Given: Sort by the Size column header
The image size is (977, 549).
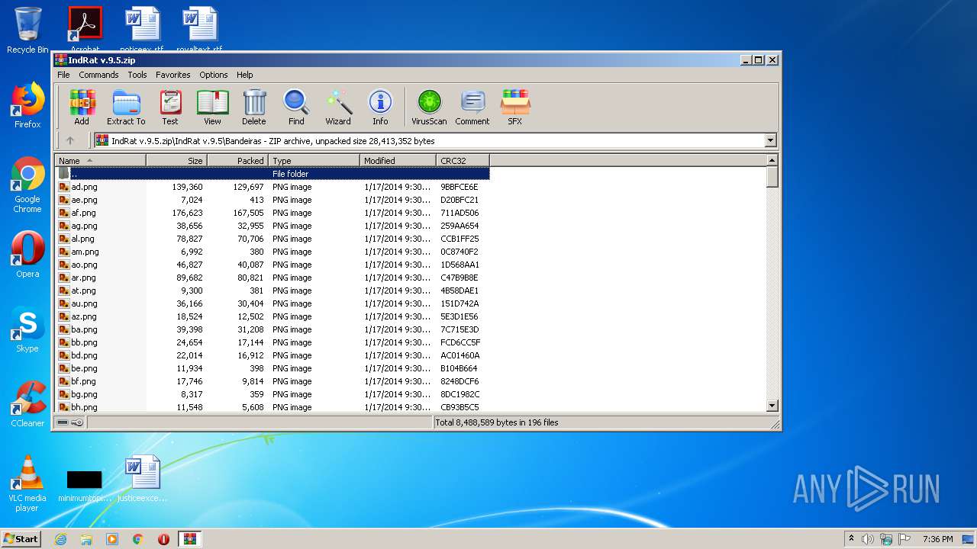Looking at the screenshot, I should click(176, 160).
